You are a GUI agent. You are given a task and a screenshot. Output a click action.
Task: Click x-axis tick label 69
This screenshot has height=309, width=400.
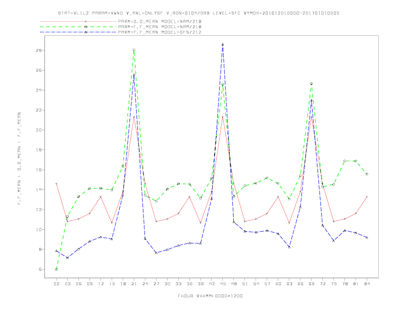pyautogui.click(x=312, y=284)
